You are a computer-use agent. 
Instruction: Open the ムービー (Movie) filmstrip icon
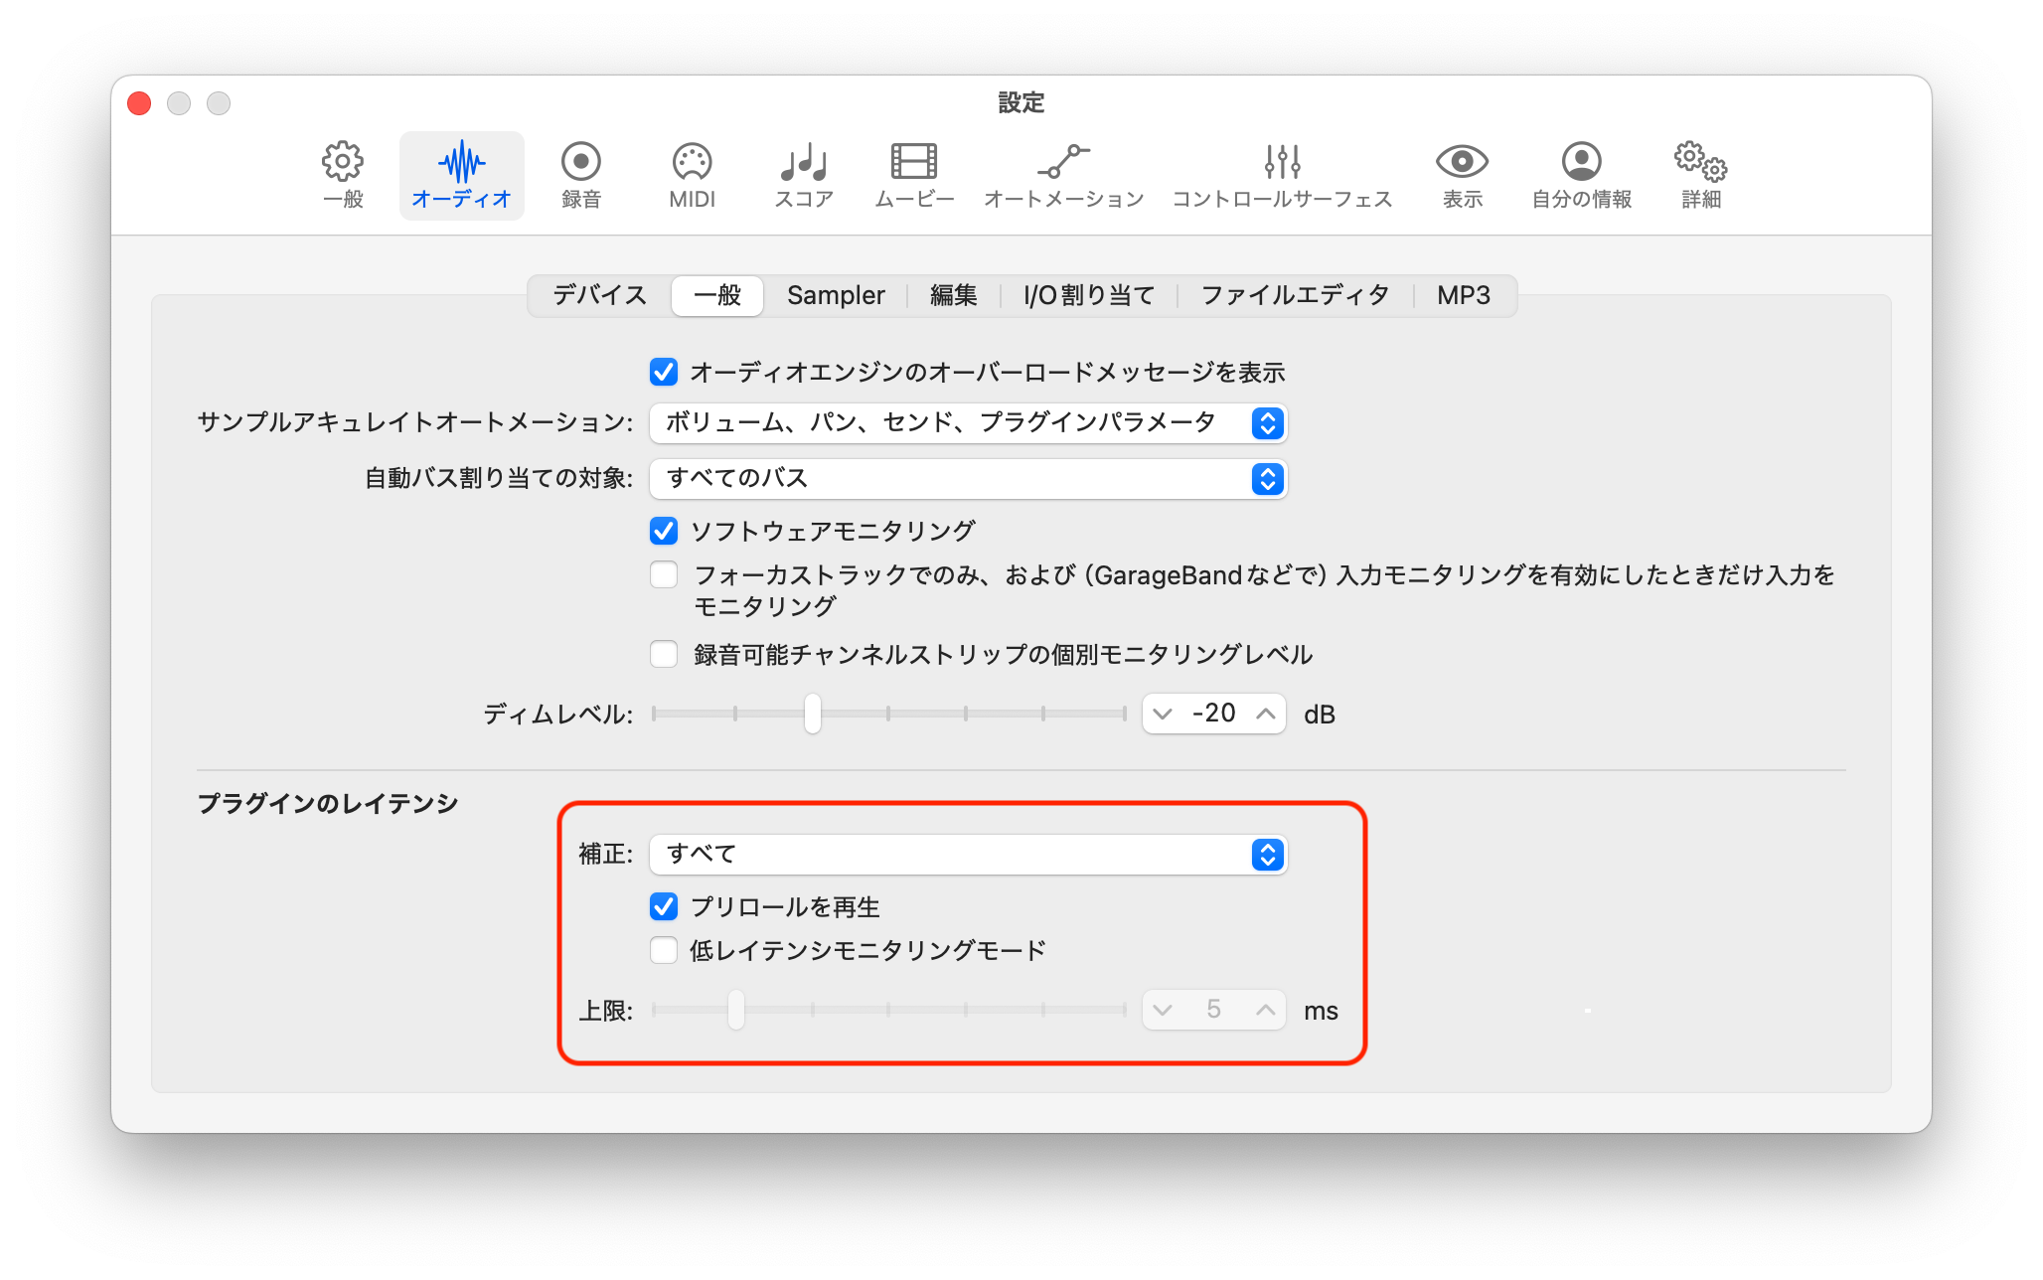tap(913, 174)
